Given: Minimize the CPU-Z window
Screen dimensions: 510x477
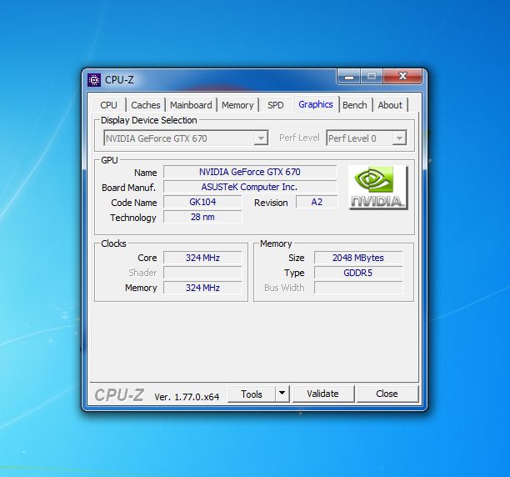Looking at the screenshot, I should (349, 77).
